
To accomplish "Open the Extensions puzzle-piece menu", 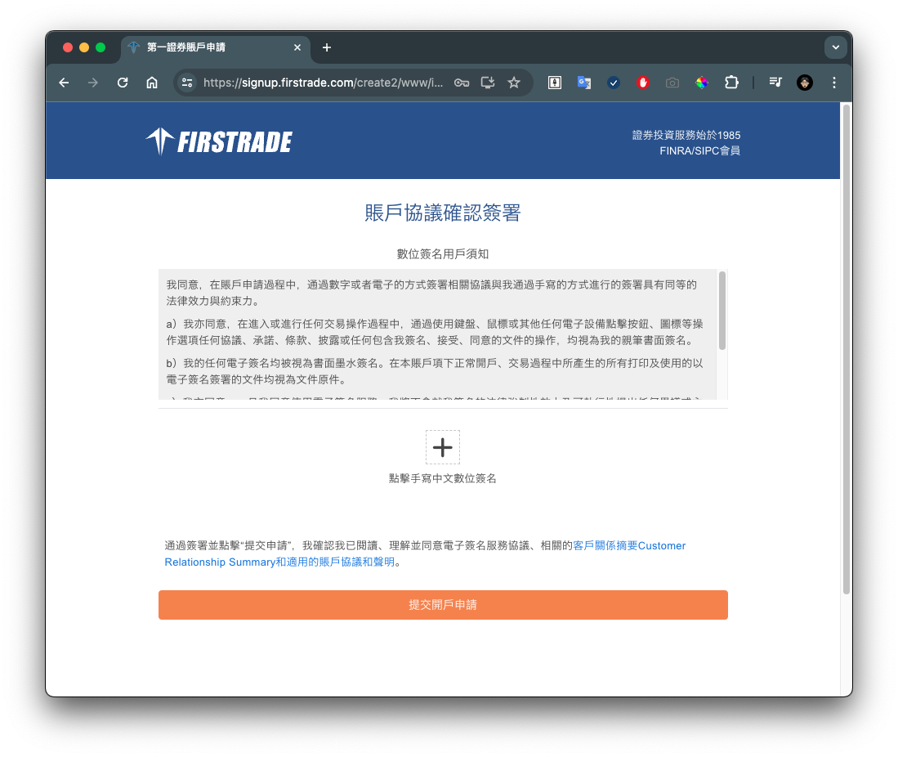I will point(731,83).
